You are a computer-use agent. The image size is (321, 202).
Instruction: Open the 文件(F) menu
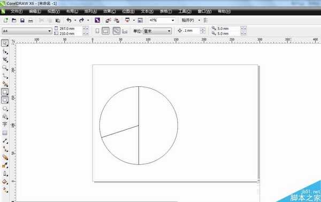[x=17, y=11]
